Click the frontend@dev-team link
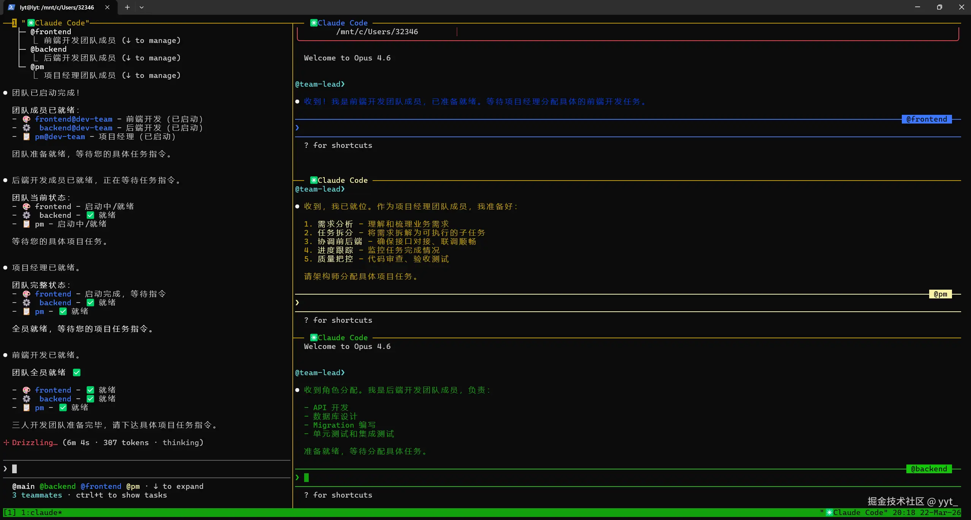 [x=73, y=119]
